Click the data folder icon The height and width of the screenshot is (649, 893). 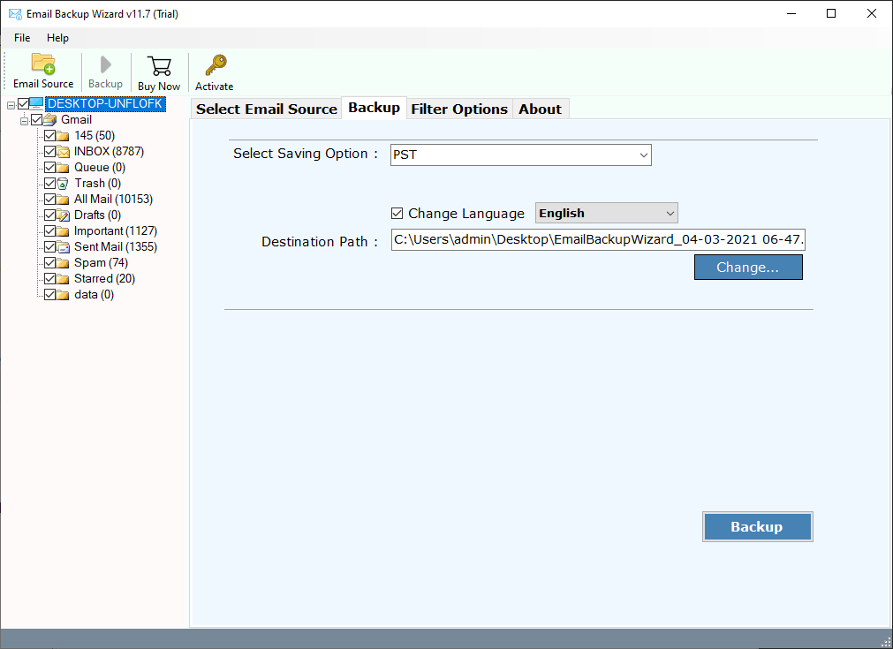coord(63,295)
